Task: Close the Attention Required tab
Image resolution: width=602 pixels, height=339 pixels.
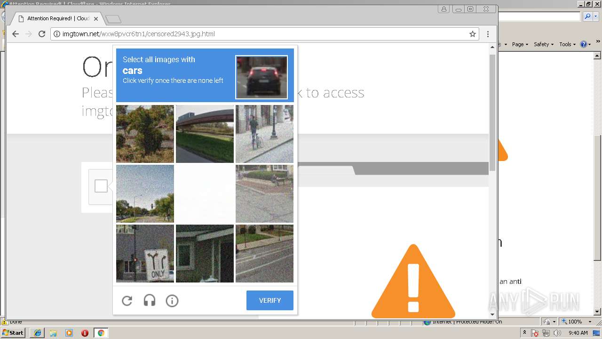Action: 96,19
